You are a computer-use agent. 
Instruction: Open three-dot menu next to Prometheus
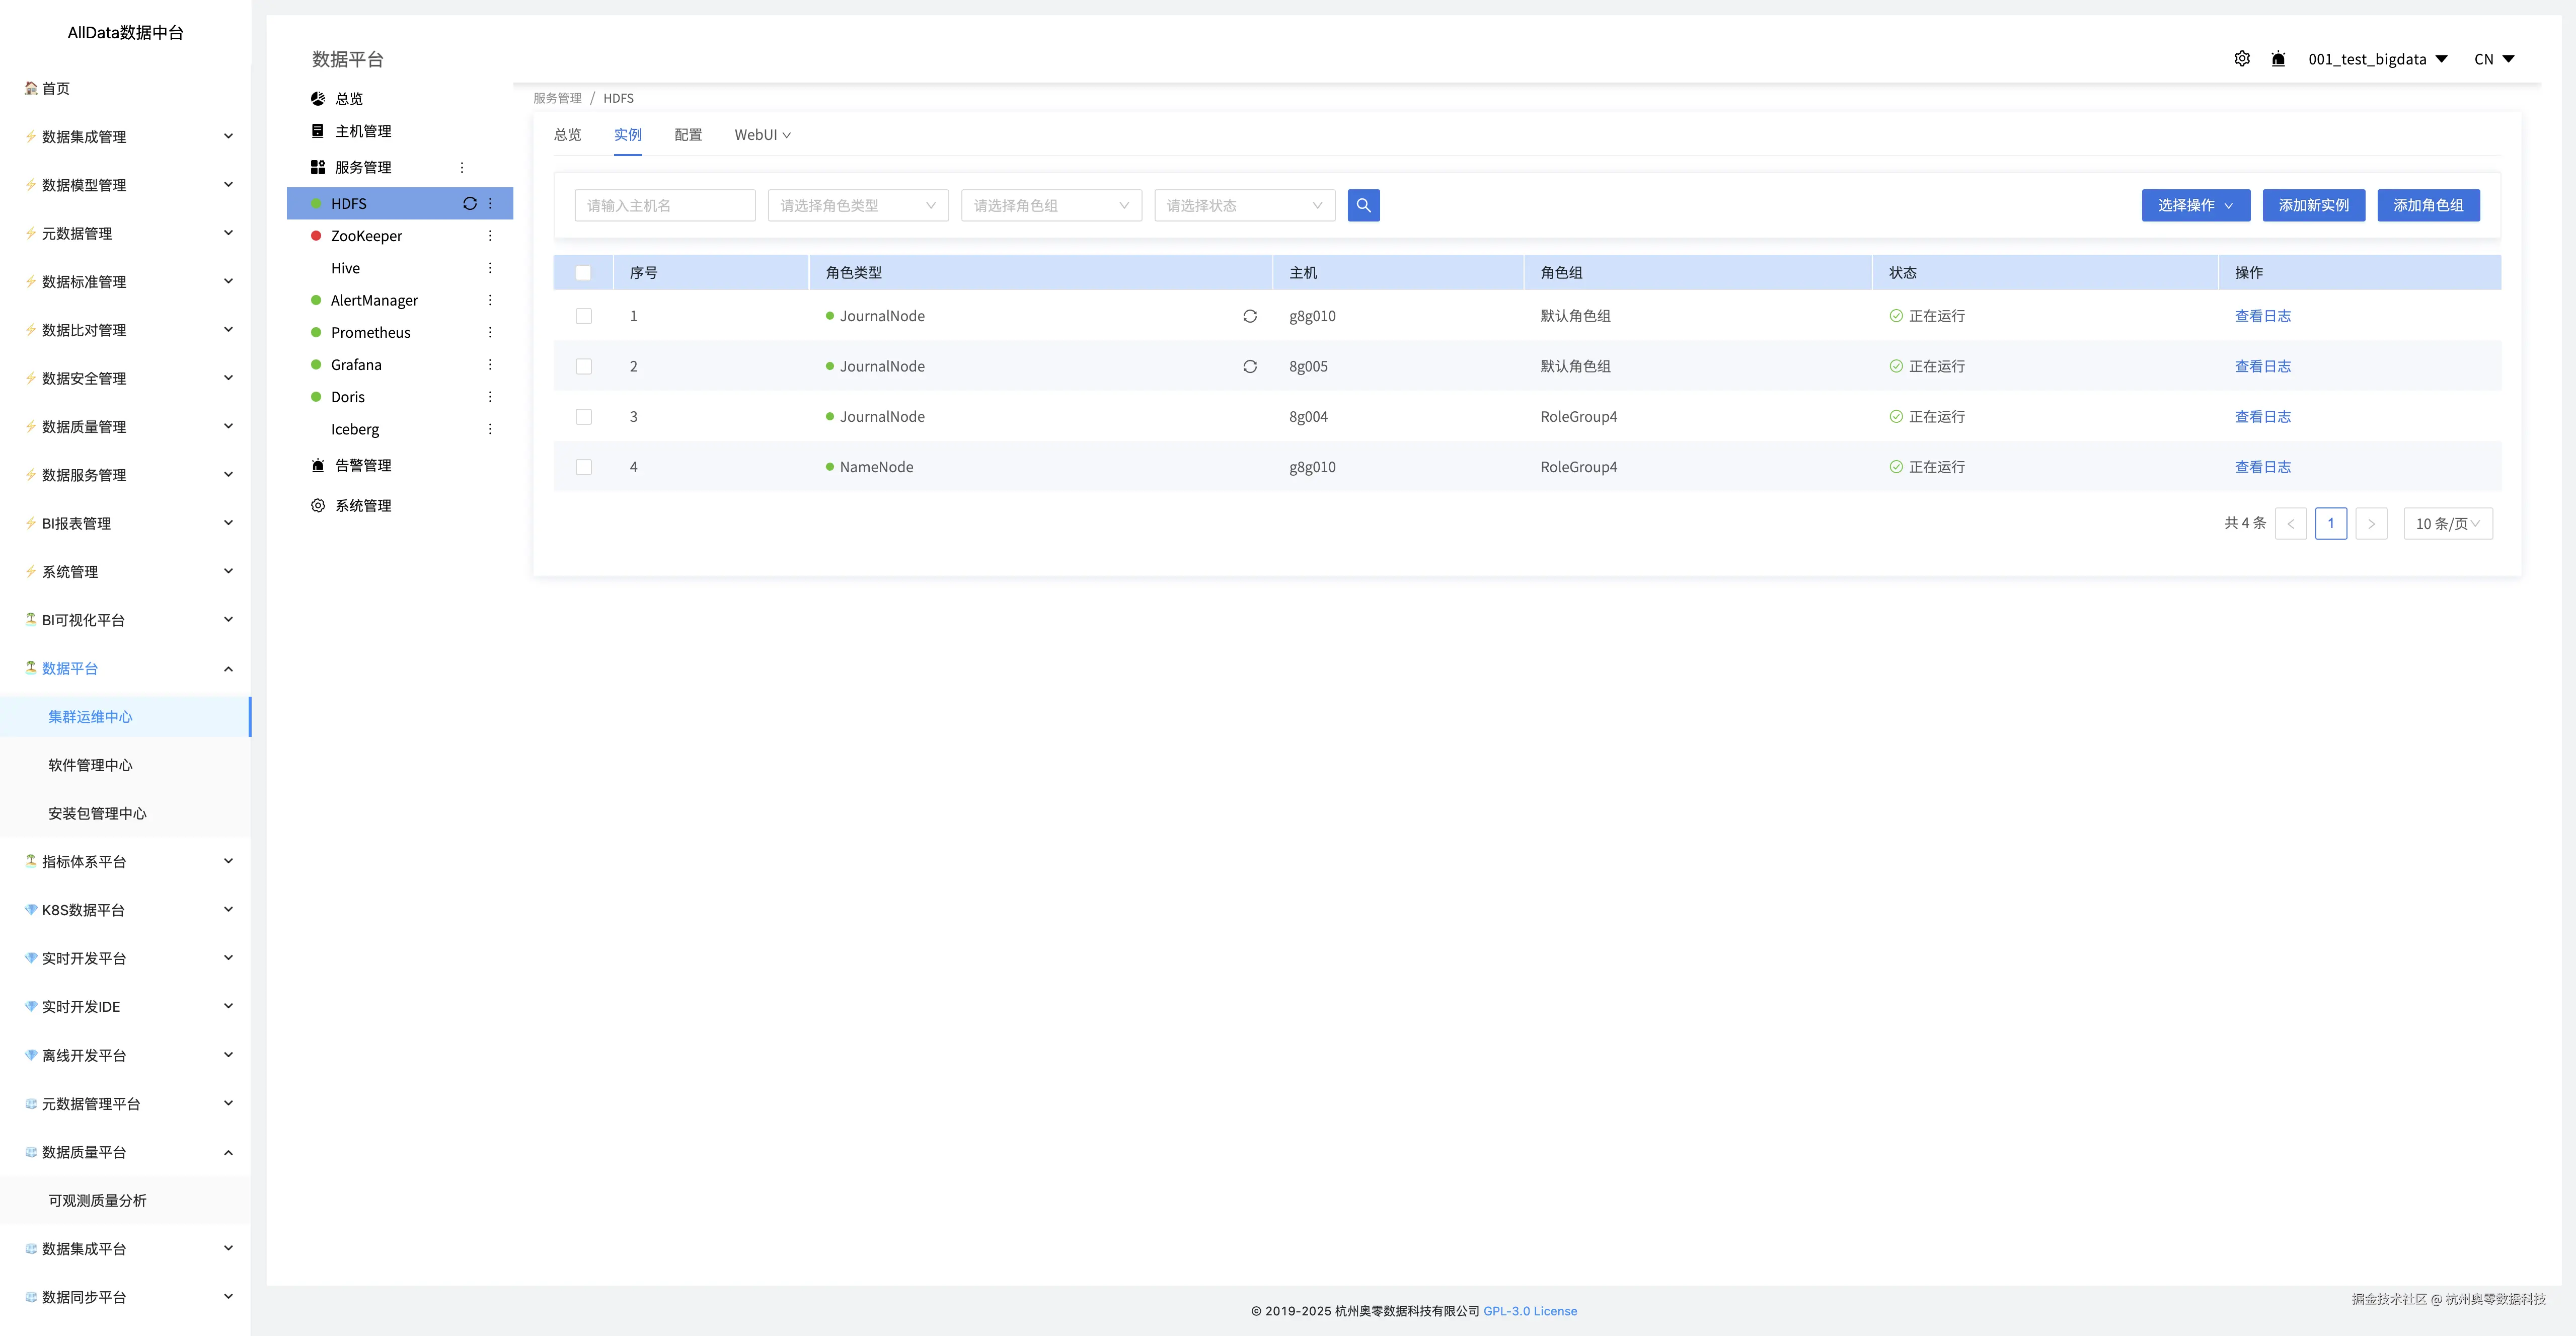(x=490, y=332)
